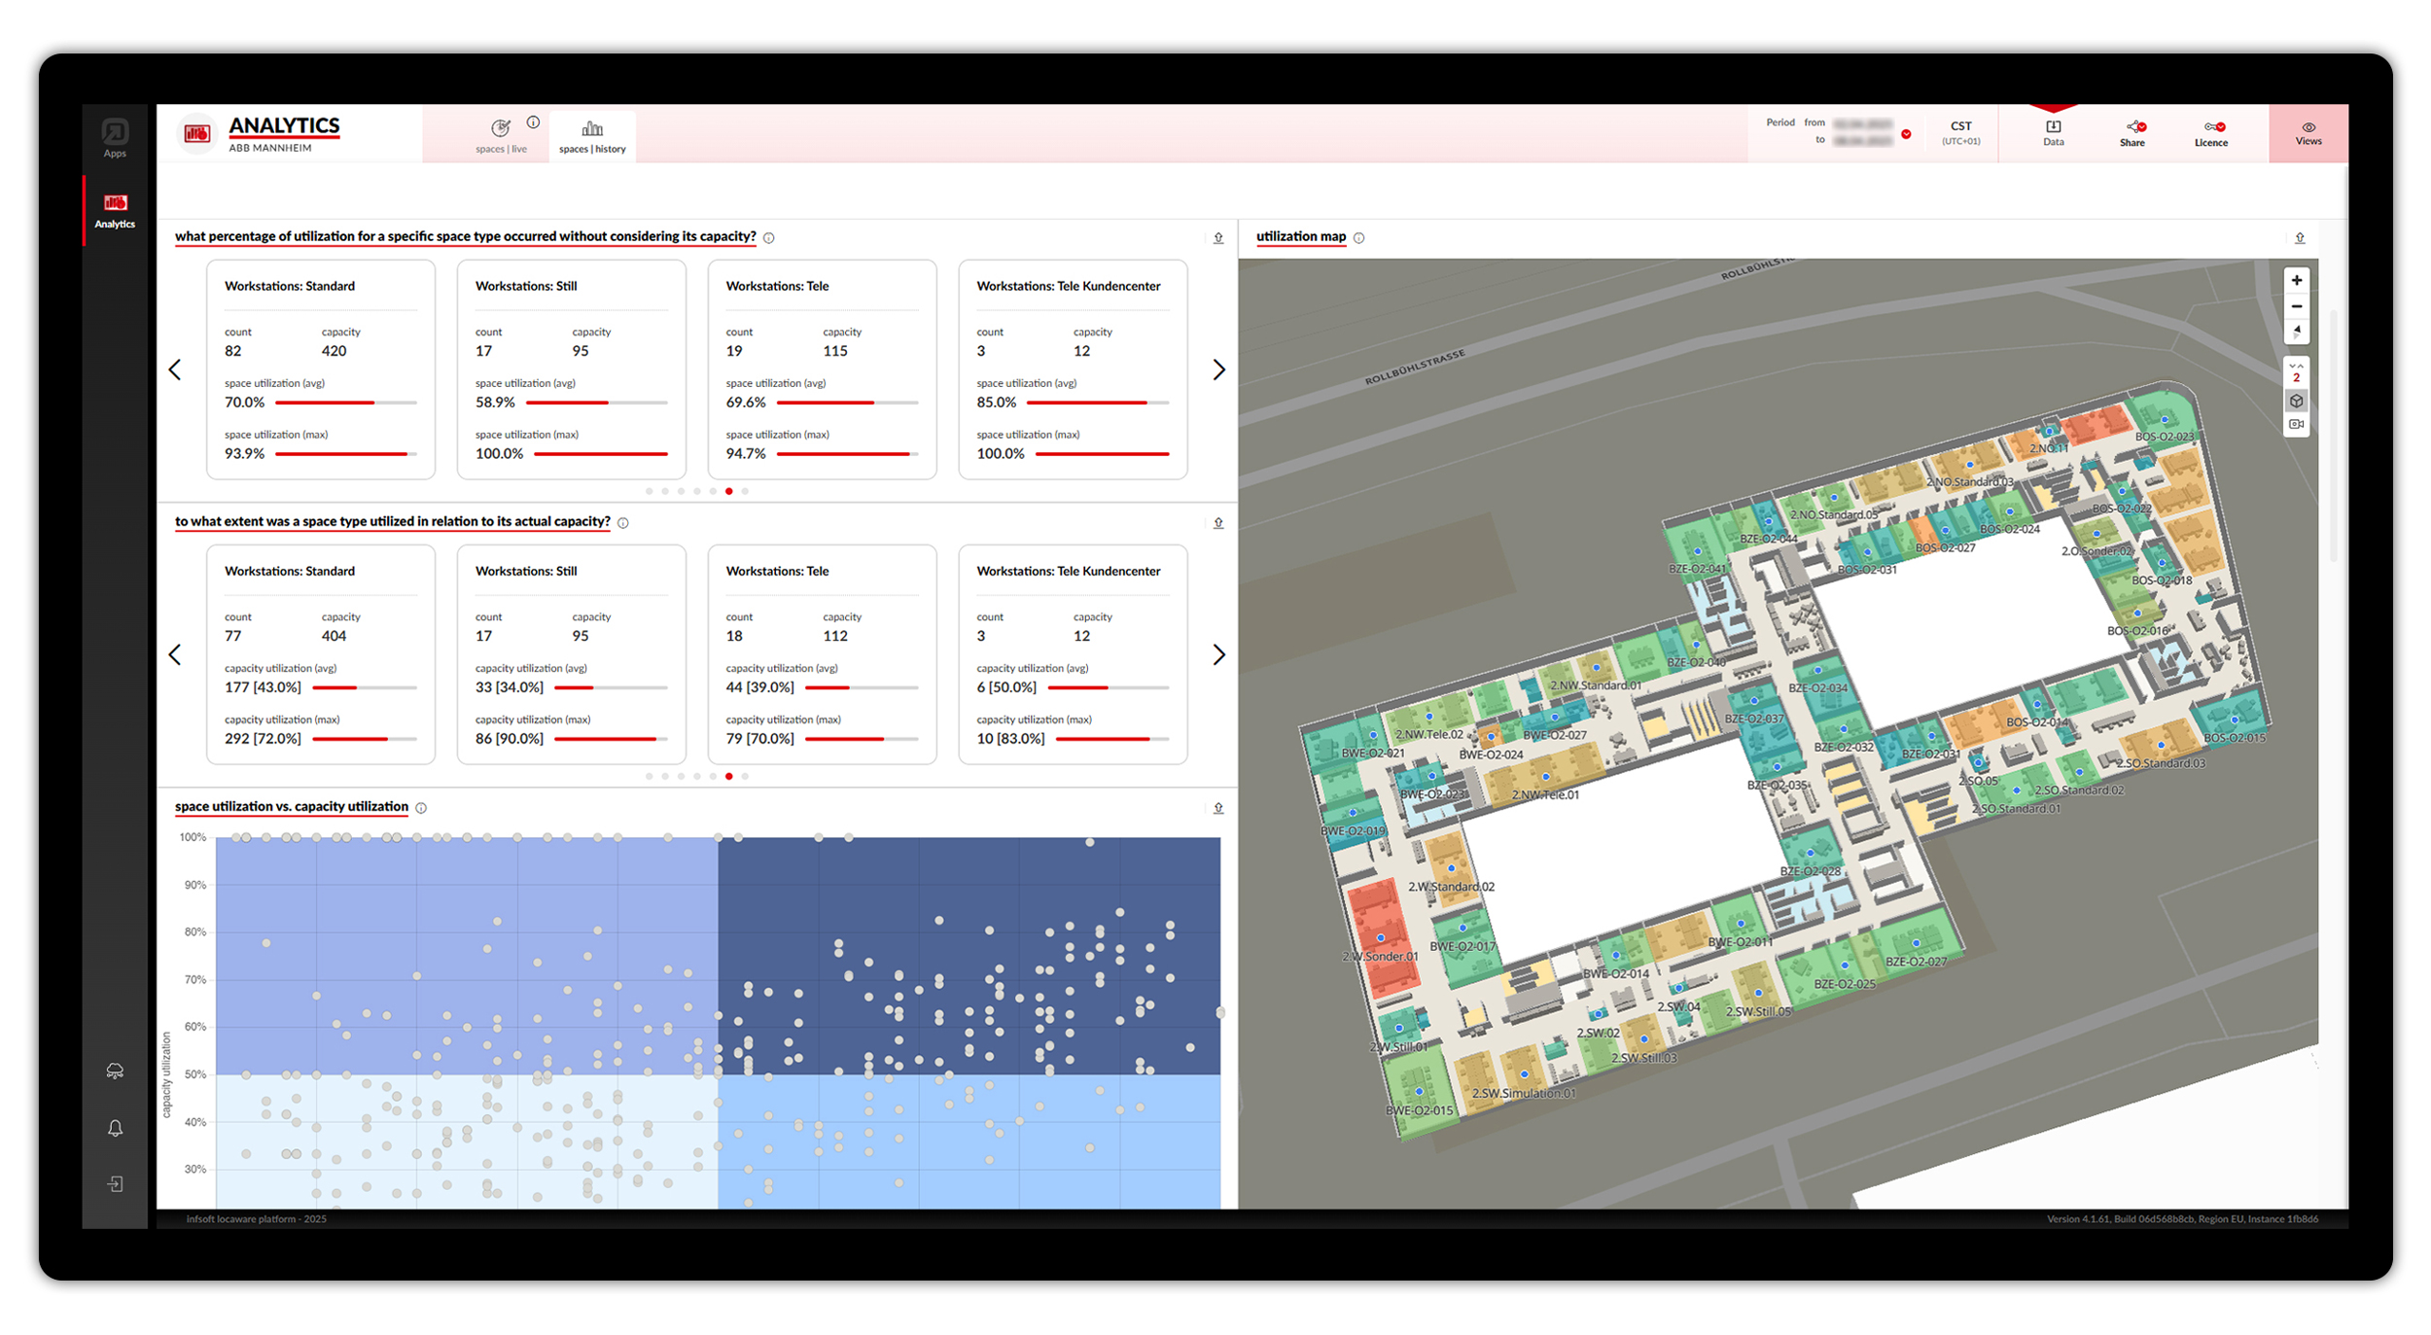Click the capacity value 115 in Workstations: Tele
The width and height of the screenshot is (2431, 1335).
point(835,351)
